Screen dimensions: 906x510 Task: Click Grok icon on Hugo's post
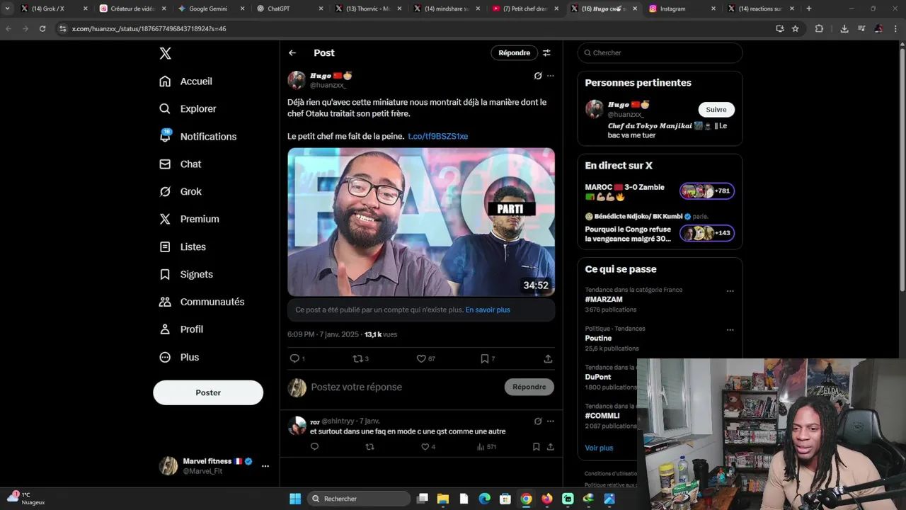coord(538,76)
